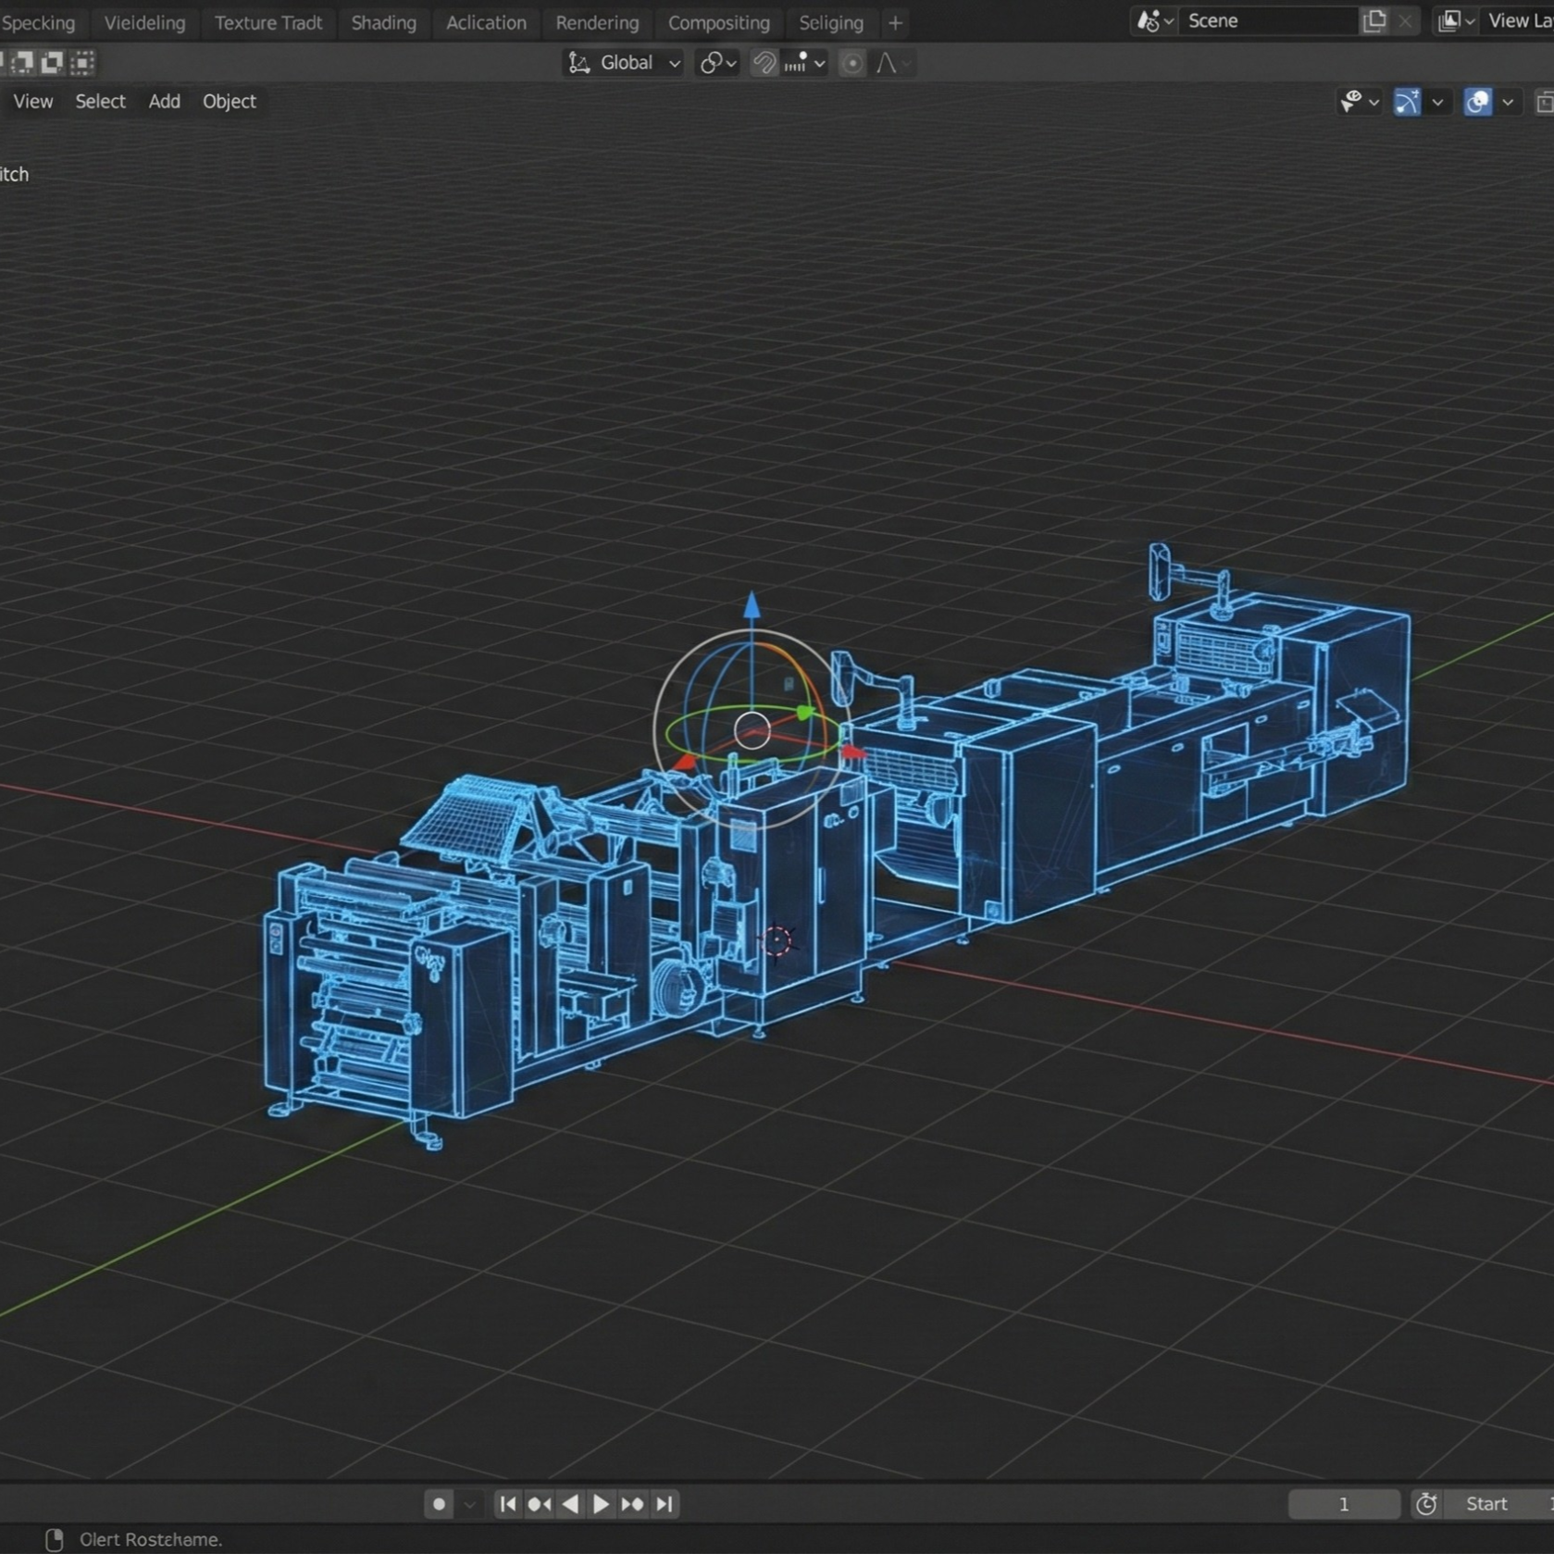Click the play animation button
Viewport: 1554px width, 1554px height.
(601, 1504)
